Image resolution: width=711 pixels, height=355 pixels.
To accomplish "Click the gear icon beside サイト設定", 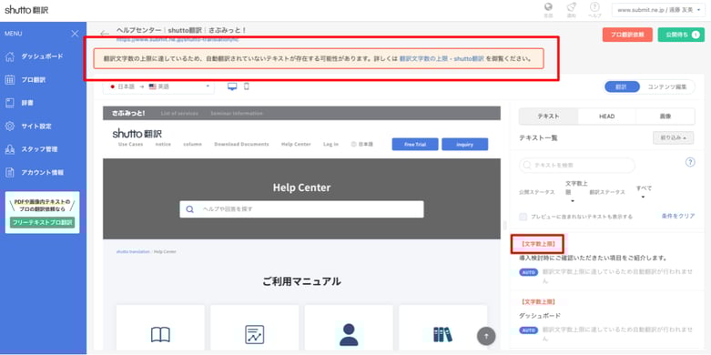I will 9,127.
